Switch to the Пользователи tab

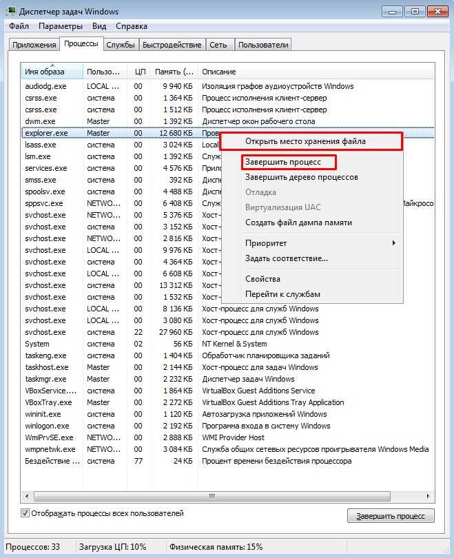[263, 45]
